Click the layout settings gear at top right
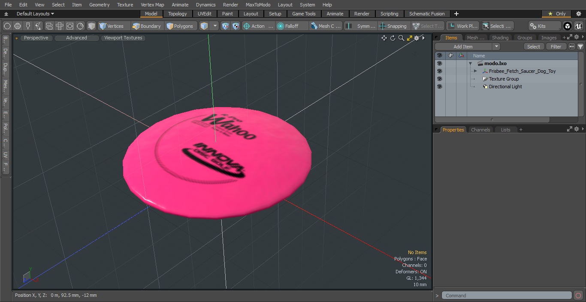This screenshot has height=302, width=586. coord(578,14)
